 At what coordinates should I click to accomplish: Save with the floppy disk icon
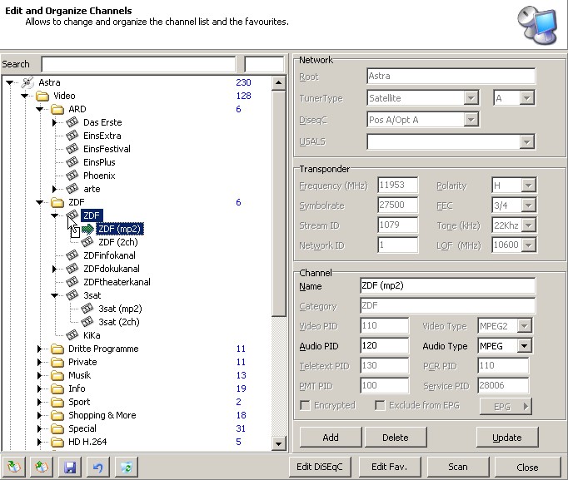coord(70,467)
